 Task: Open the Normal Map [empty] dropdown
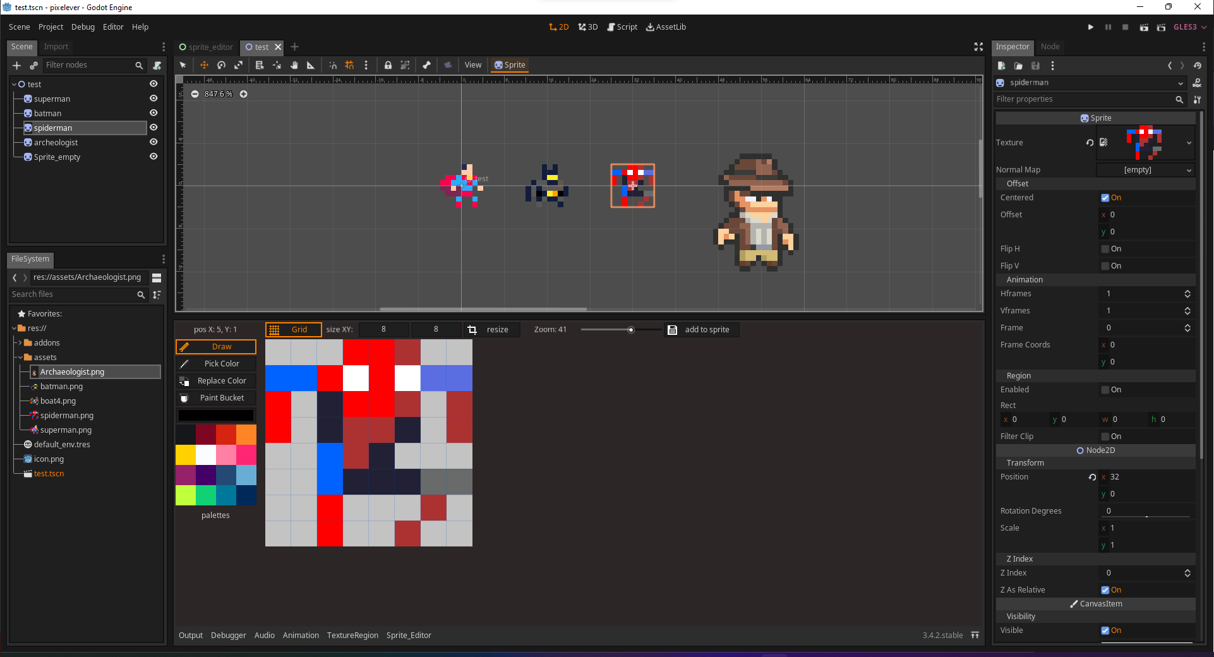(1146, 170)
